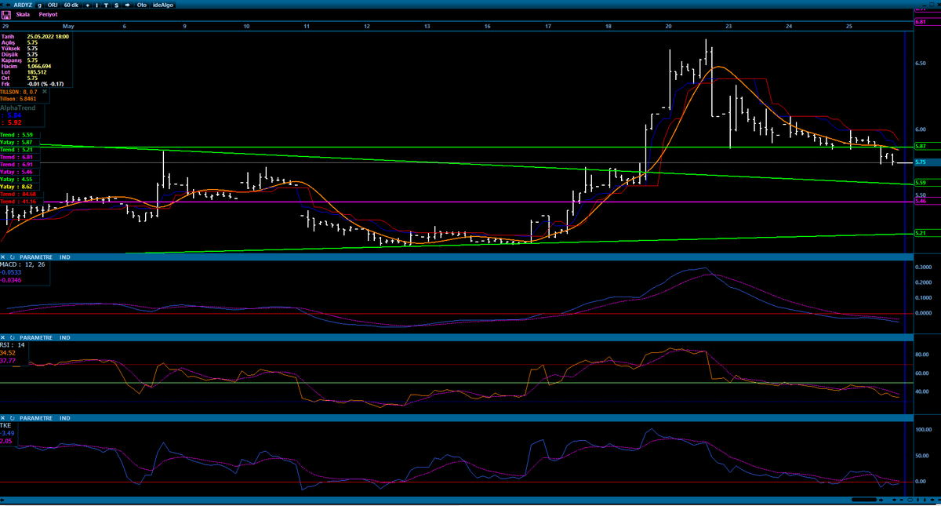Click the 'Yatay : 4.55' line label
Image resolution: width=941 pixels, height=506 pixels.
tap(16, 179)
